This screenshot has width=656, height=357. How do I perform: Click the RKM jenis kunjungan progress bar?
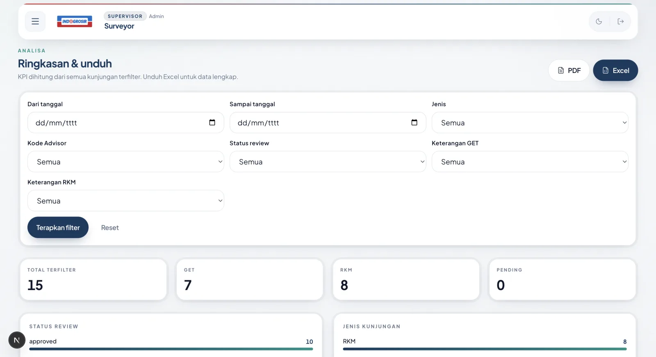(485, 349)
